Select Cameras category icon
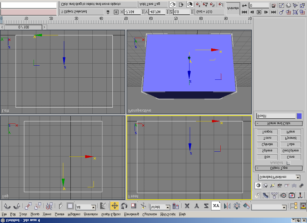 280,186
